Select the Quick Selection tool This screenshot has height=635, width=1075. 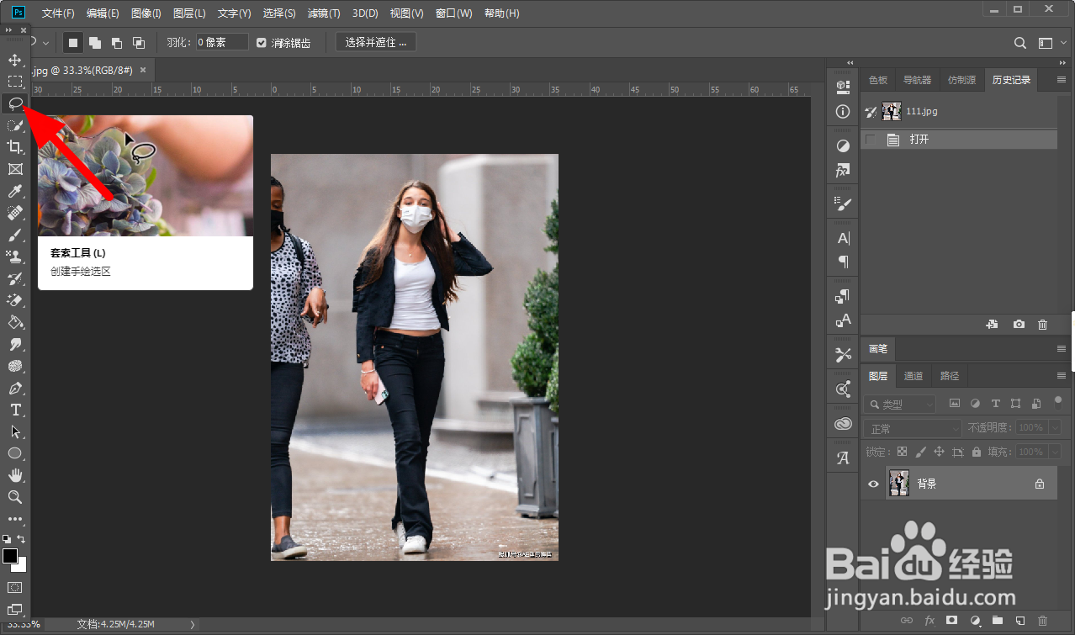(x=14, y=125)
